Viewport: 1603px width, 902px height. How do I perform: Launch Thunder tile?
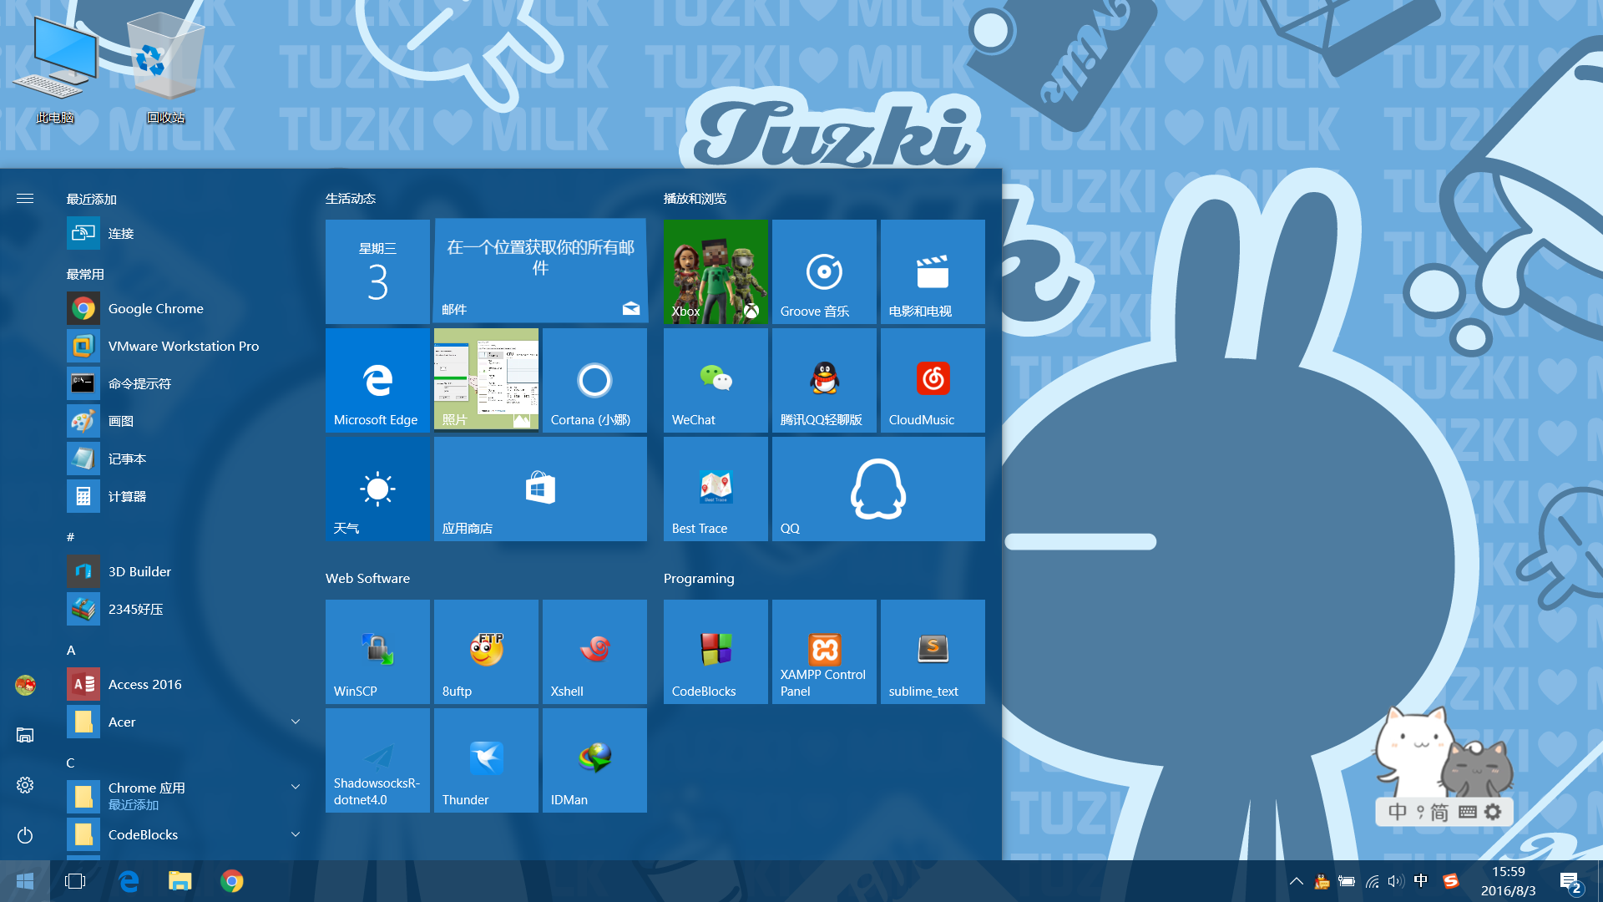click(486, 760)
